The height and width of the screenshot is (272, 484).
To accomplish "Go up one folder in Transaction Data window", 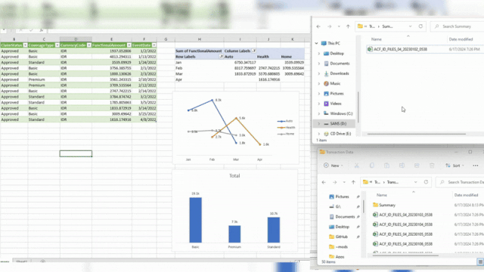I will click(x=353, y=182).
